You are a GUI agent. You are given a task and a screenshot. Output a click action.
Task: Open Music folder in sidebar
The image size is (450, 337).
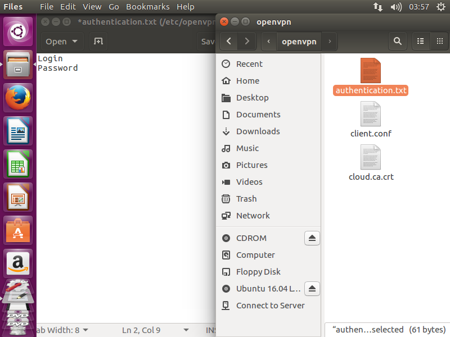point(268,148)
